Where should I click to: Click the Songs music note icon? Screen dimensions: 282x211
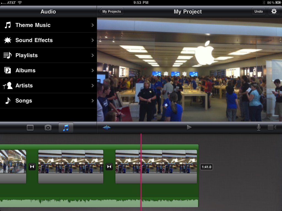coord(8,101)
